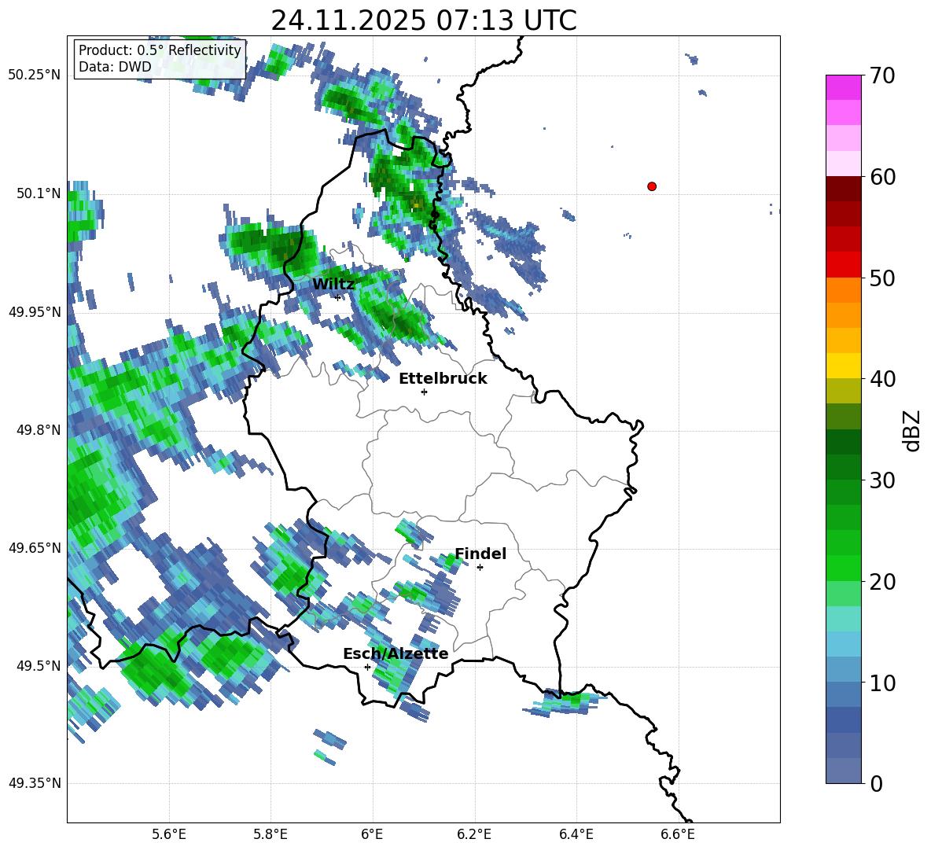
Task: Click the Ettelbruck city label
Action: click(443, 379)
